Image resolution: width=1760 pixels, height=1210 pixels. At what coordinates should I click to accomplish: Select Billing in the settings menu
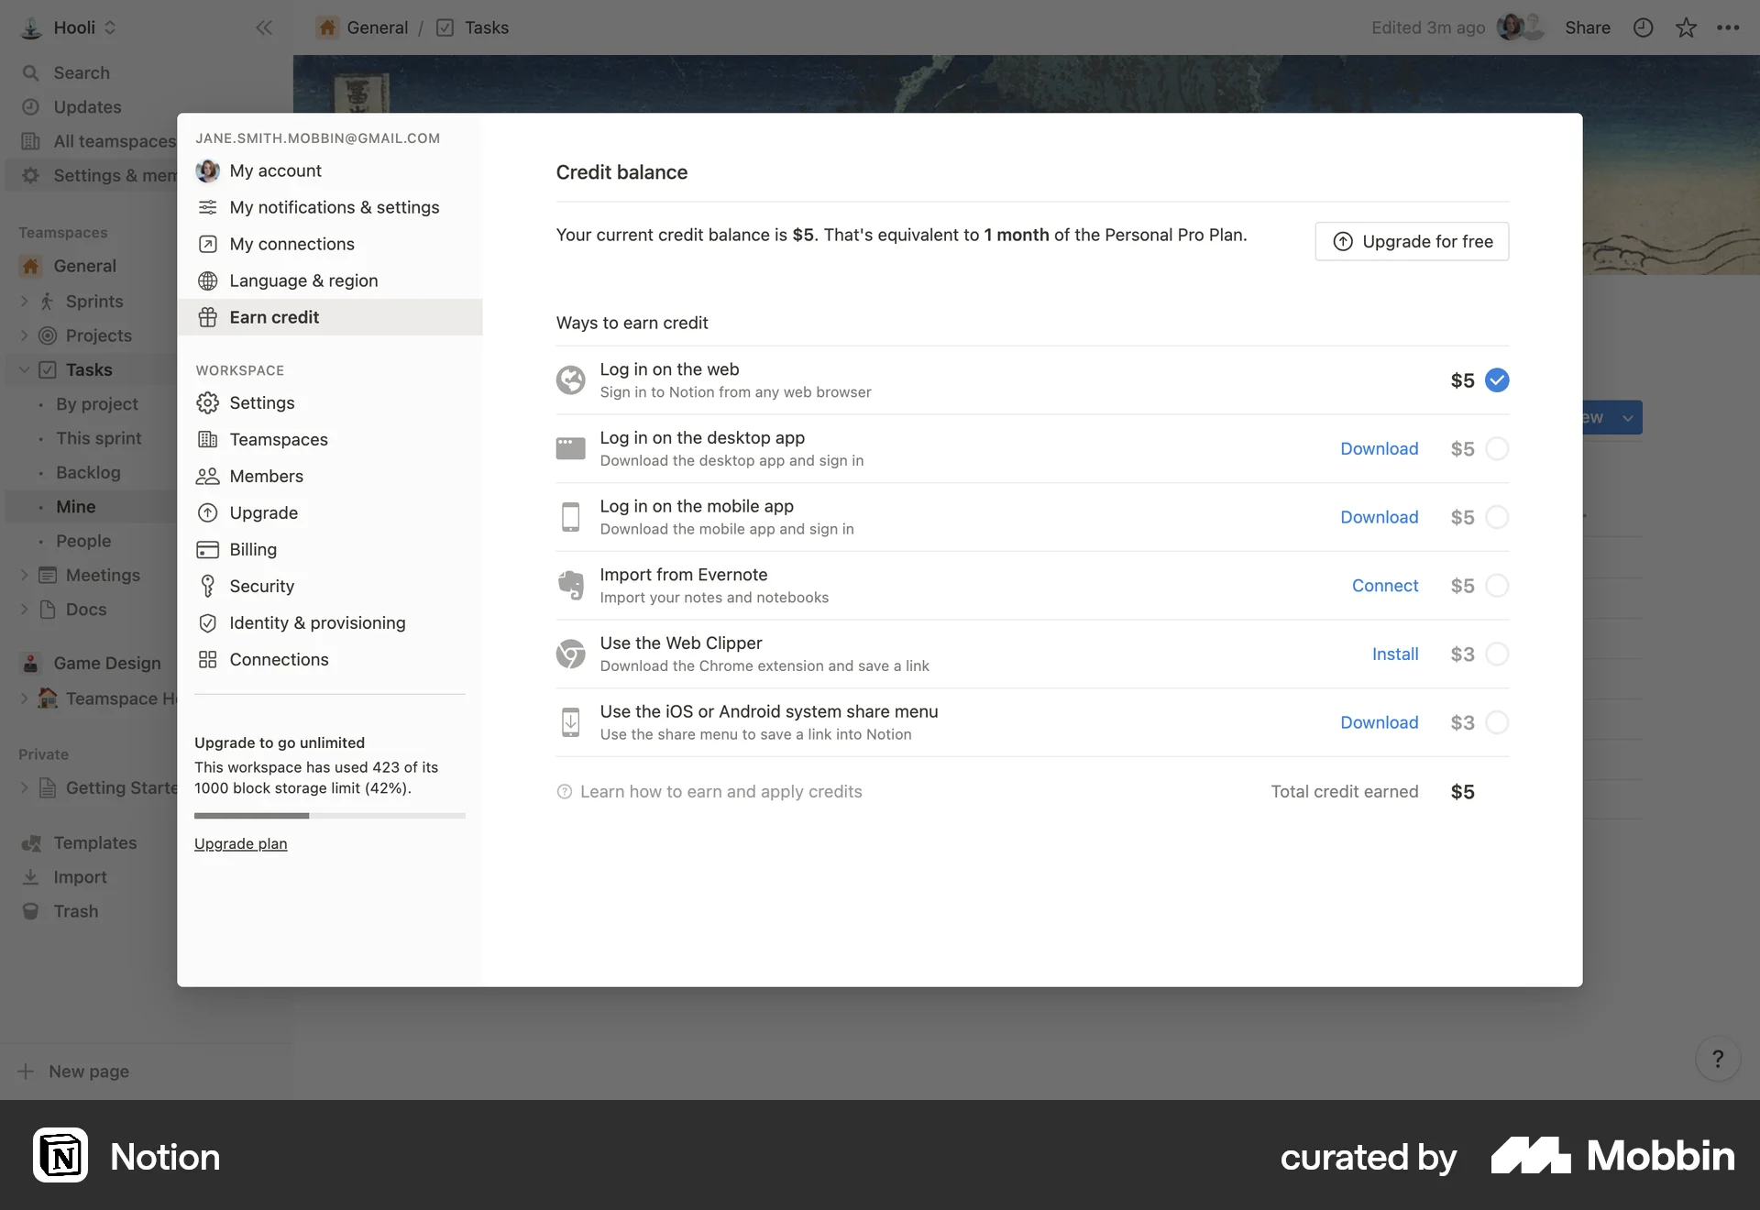(x=252, y=549)
